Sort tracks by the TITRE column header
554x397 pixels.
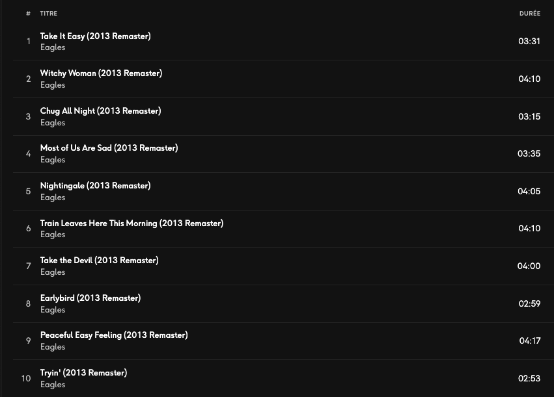pyautogui.click(x=49, y=14)
